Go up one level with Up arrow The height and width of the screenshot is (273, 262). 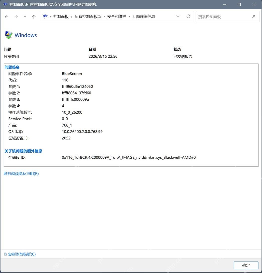34,17
